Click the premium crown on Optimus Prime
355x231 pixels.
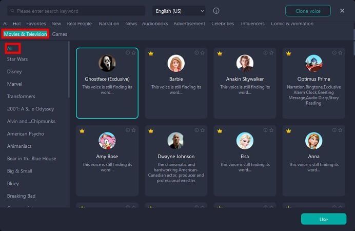(288, 53)
